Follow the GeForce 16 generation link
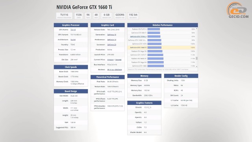The image size is (252, 142). click(x=112, y=35)
